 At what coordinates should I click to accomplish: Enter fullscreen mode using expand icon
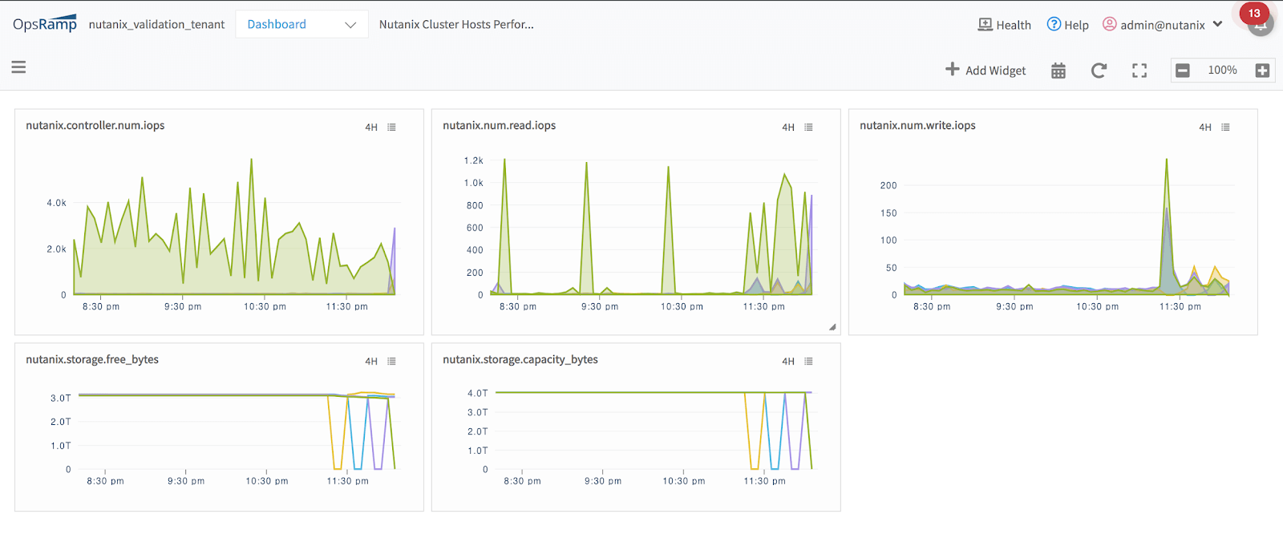click(1139, 71)
